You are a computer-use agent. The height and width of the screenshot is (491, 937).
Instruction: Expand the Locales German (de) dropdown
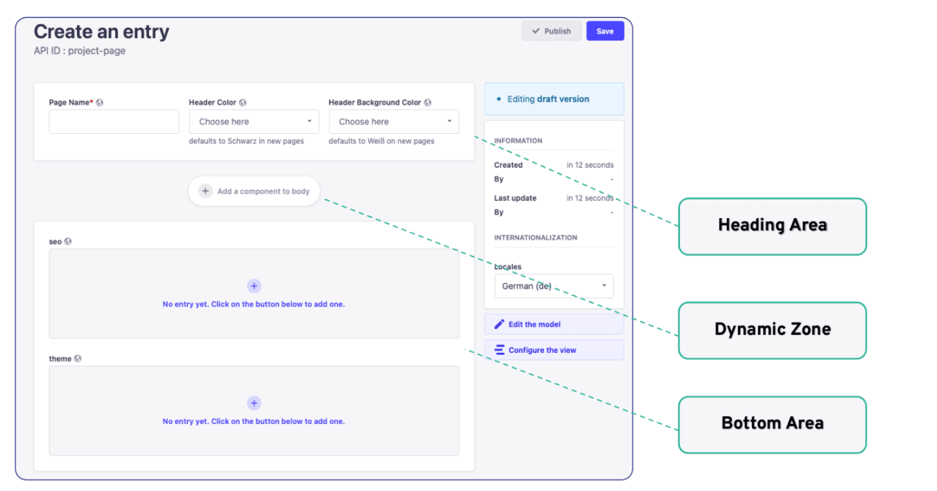[553, 286]
